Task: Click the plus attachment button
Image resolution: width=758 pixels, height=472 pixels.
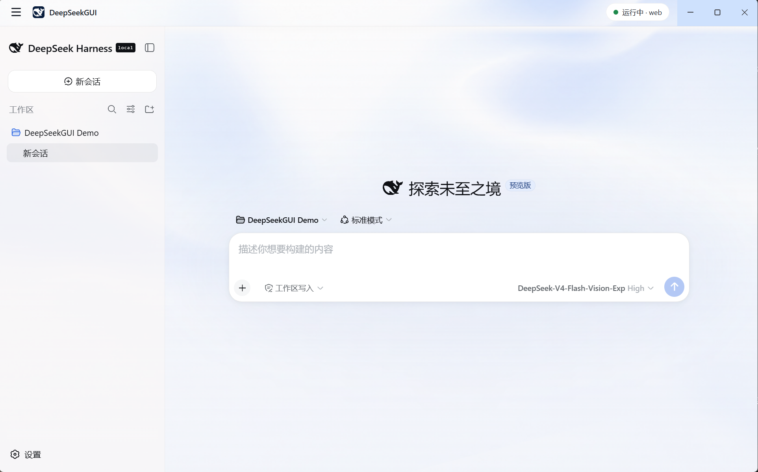Action: tap(242, 288)
